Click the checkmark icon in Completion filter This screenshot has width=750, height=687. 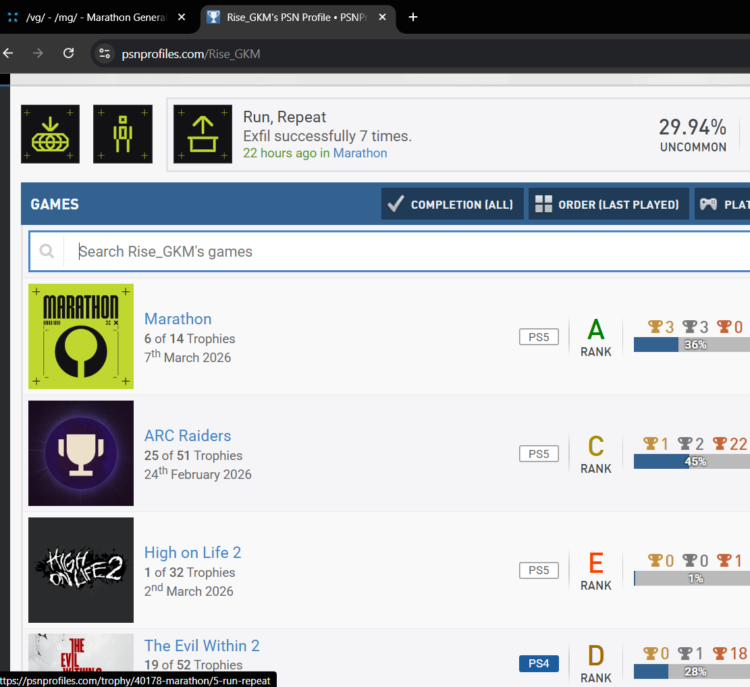396,204
